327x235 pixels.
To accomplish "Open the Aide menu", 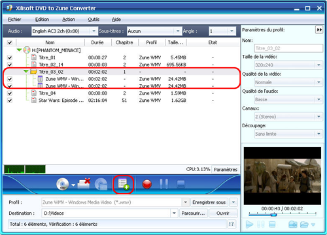I will [116, 20].
